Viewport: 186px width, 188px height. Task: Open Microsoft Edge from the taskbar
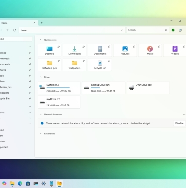point(20,184)
